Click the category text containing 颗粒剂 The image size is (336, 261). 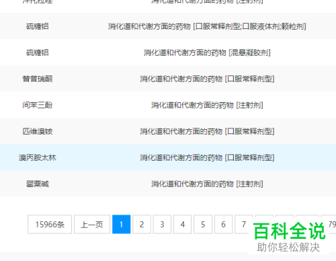tap(207, 26)
